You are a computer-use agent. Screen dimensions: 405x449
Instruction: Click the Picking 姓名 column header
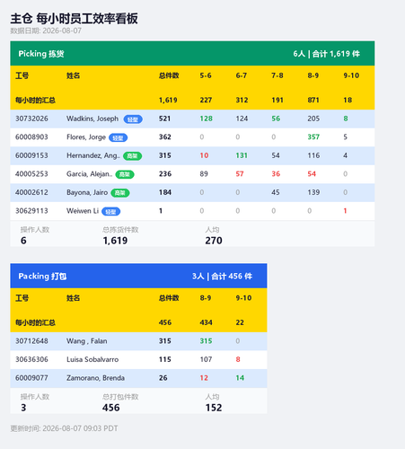pos(73,75)
